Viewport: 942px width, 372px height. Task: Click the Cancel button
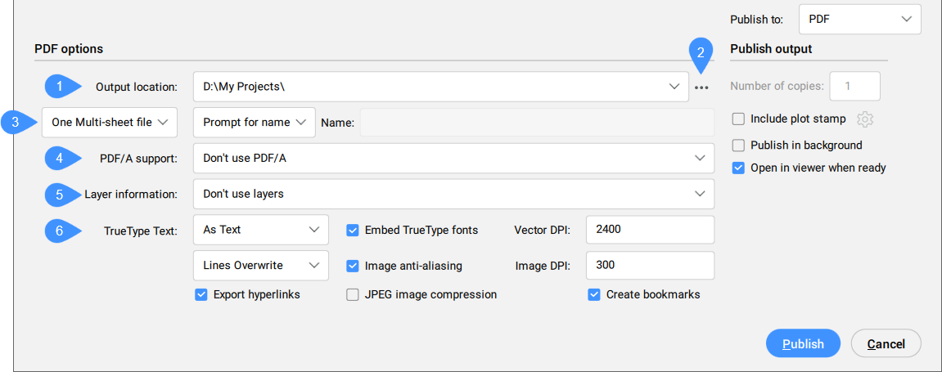(x=886, y=344)
